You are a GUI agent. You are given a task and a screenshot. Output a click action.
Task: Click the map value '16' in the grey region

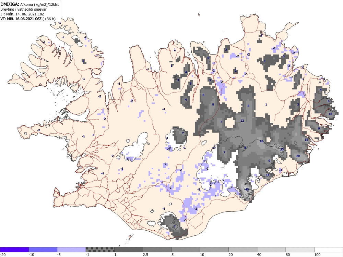[x=261, y=141]
